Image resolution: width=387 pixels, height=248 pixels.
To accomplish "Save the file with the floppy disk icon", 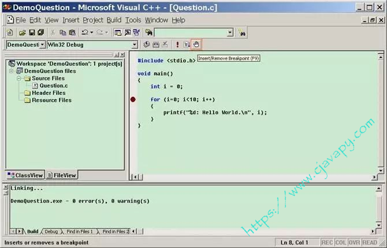I will pyautogui.click(x=32, y=32).
